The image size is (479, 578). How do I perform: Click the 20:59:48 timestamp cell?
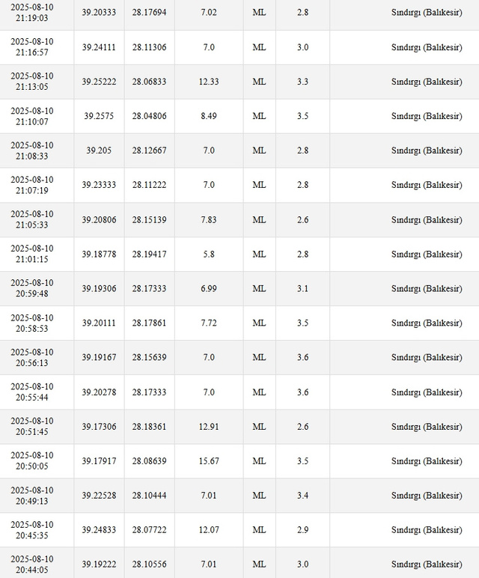32,288
